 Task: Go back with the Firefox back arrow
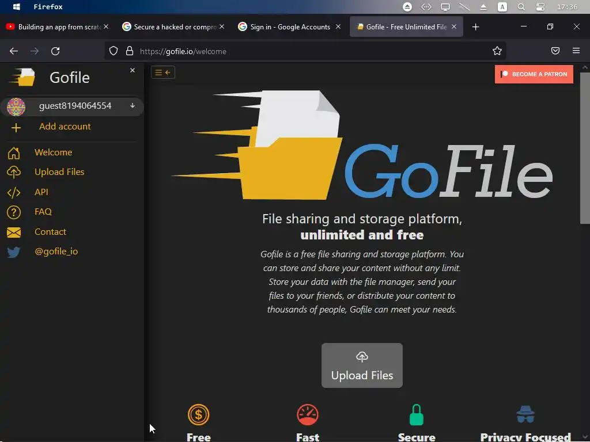click(14, 51)
